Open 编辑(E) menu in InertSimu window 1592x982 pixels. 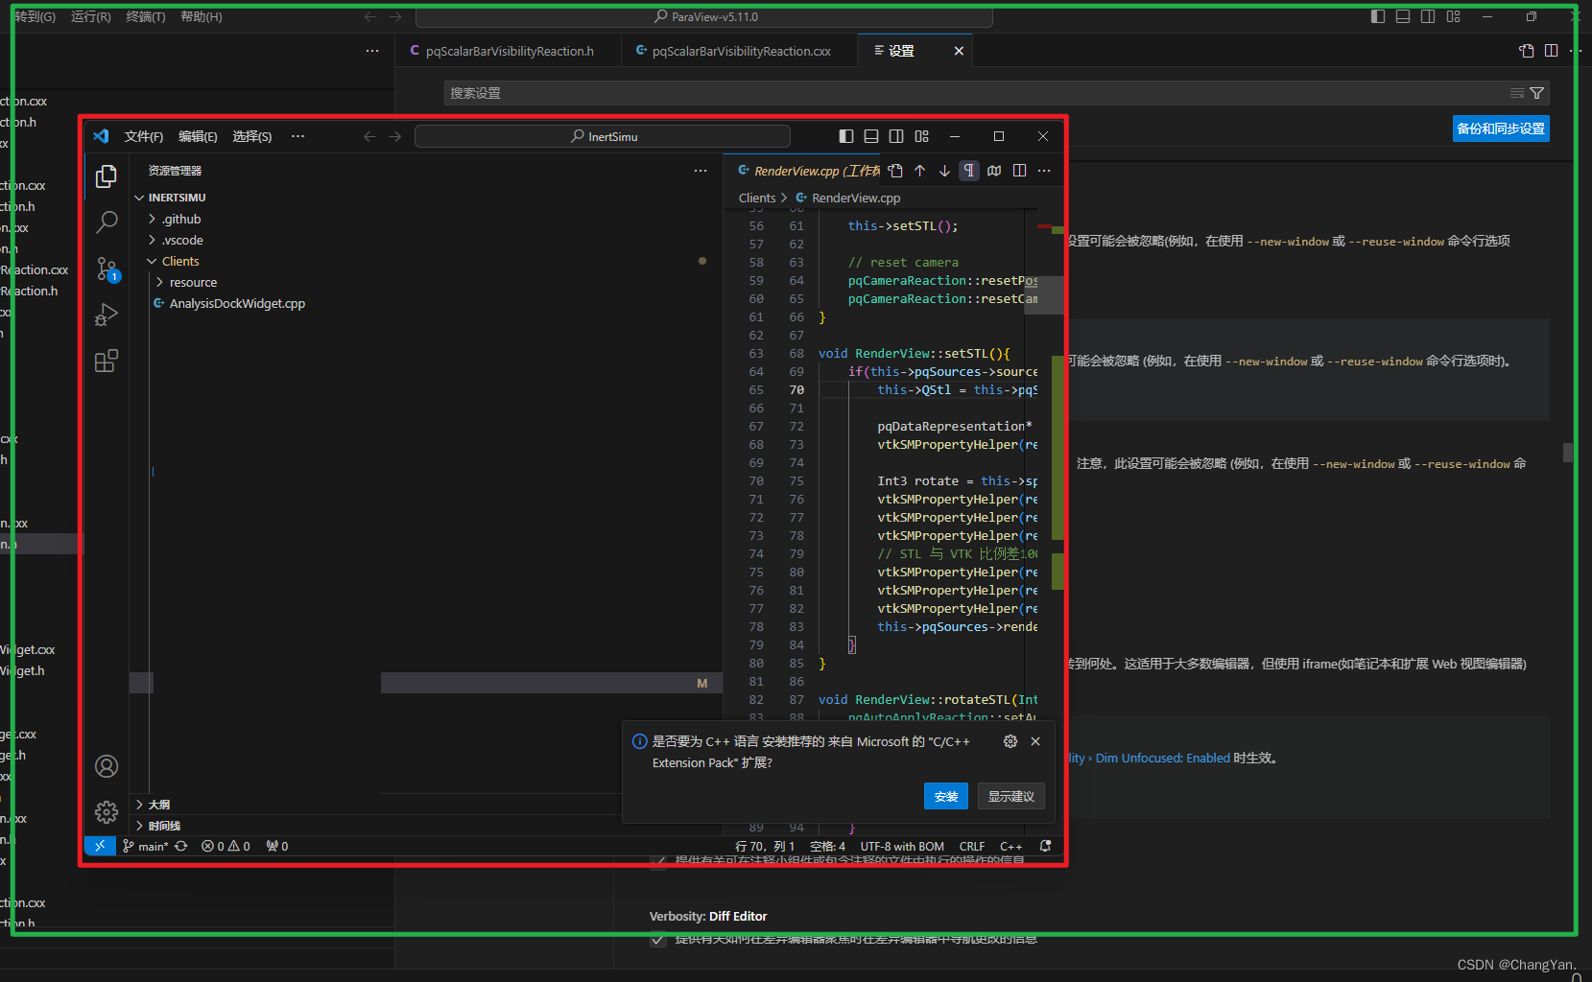coord(198,136)
